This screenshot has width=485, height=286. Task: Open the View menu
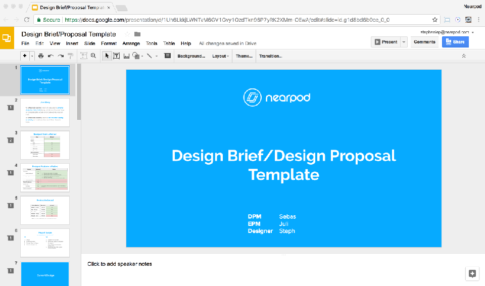55,43
